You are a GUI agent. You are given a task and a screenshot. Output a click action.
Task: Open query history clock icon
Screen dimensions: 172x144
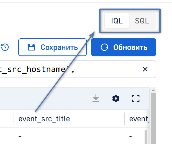point(5,47)
